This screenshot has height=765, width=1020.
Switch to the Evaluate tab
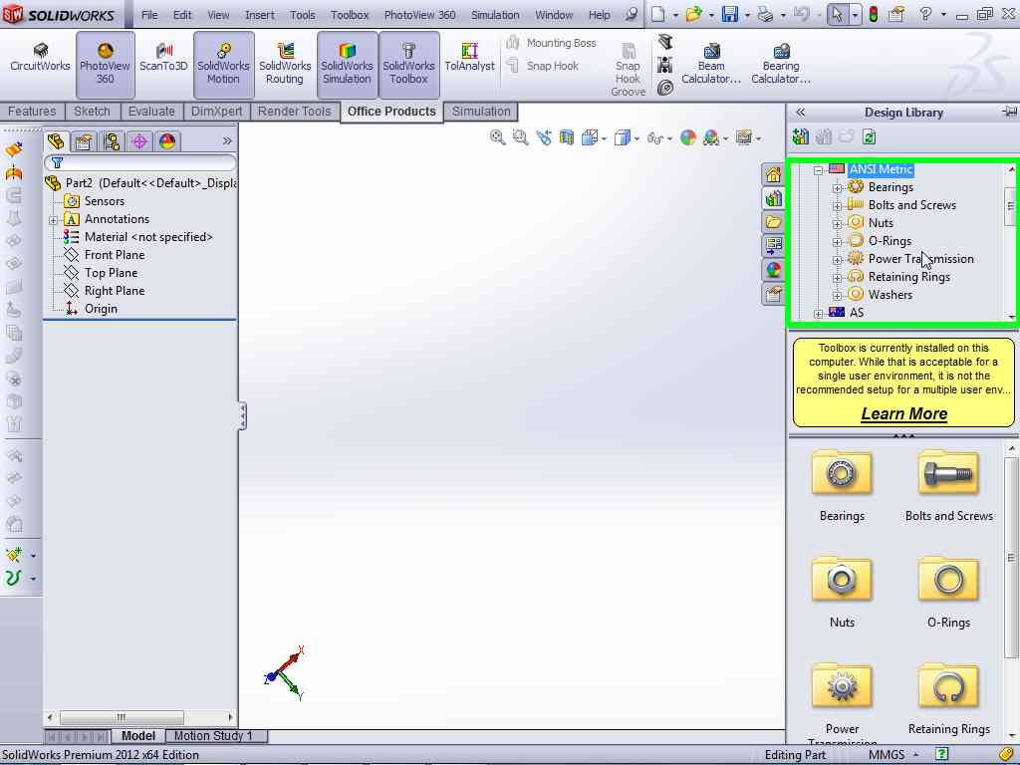coord(151,112)
